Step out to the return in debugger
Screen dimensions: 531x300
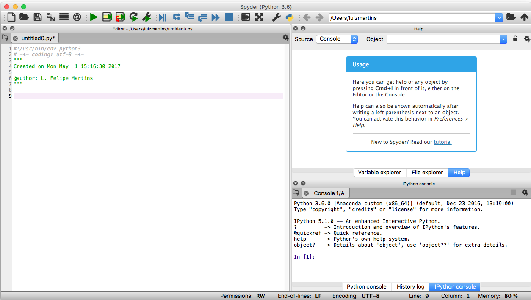[203, 17]
